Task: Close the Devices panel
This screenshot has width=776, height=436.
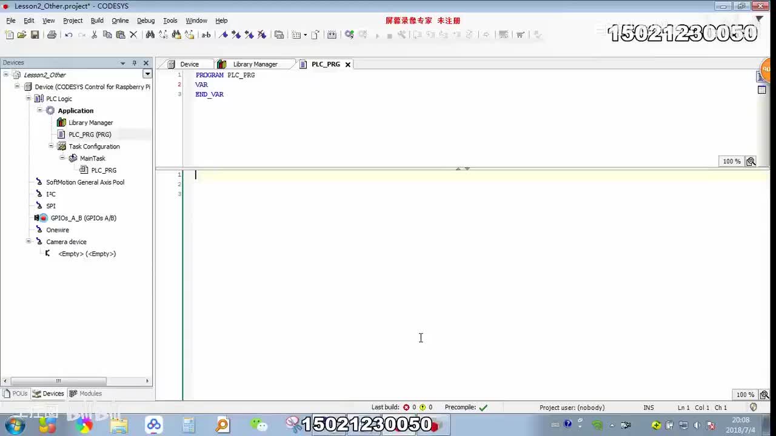Action: point(145,63)
